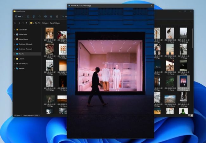
Task: Expand the OneDrive - Personal tree chevron
Action: pyautogui.click(x=15, y=49)
